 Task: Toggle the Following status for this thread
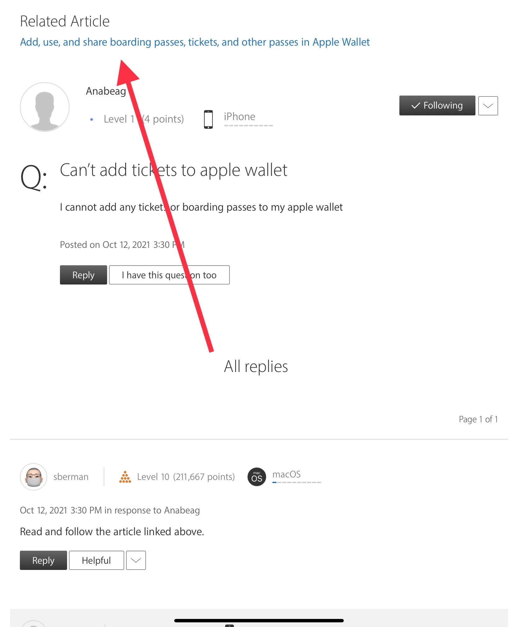coord(437,105)
